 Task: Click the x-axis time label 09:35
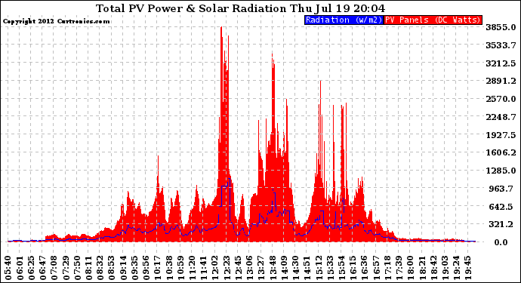(135, 268)
